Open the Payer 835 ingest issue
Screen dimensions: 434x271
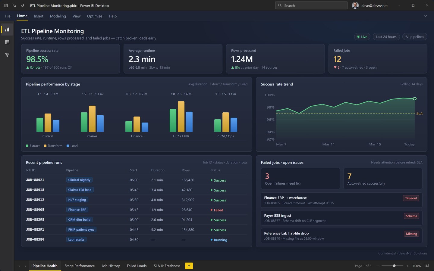point(341,218)
